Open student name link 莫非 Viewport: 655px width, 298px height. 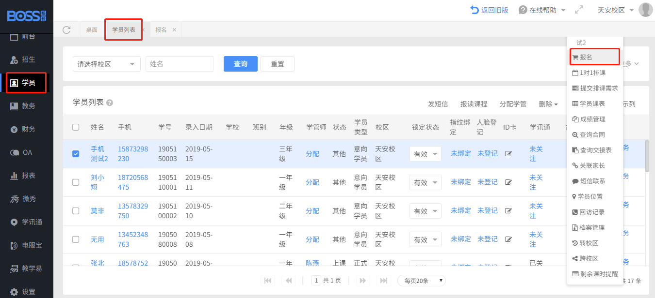click(x=98, y=211)
